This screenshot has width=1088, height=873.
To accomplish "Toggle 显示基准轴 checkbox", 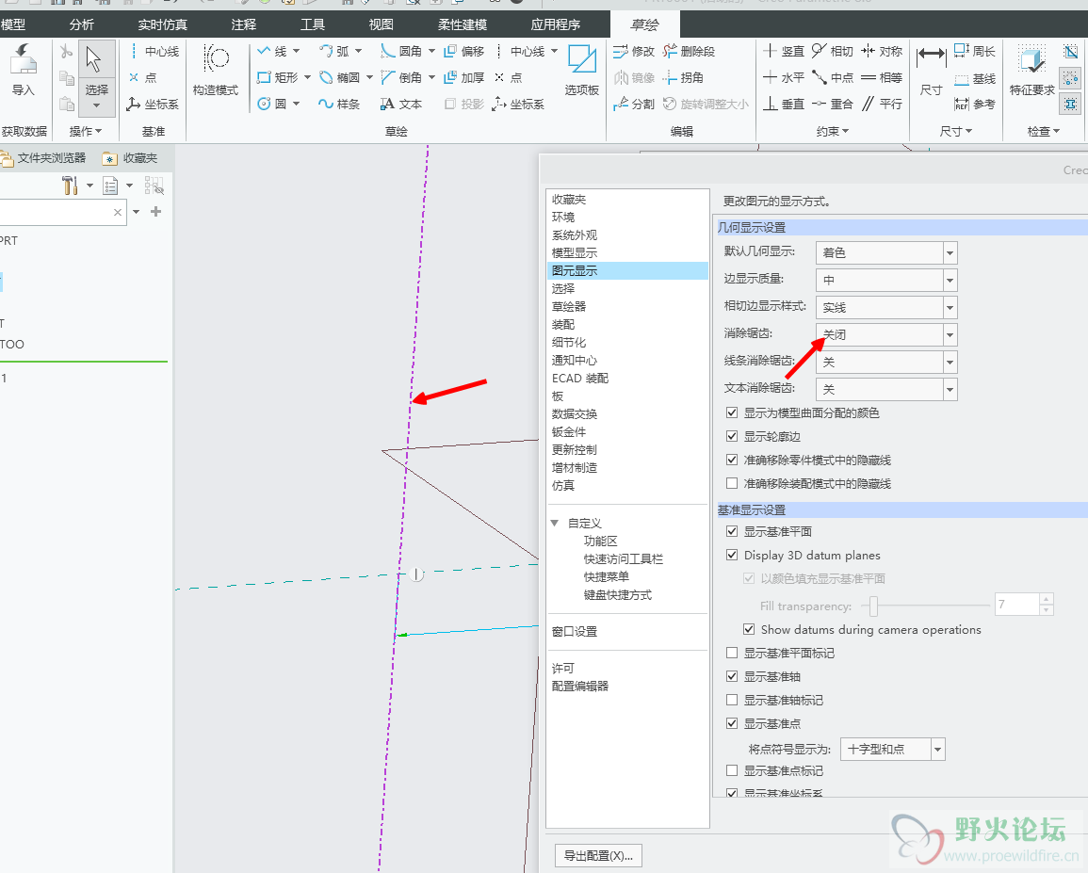I will [x=731, y=676].
